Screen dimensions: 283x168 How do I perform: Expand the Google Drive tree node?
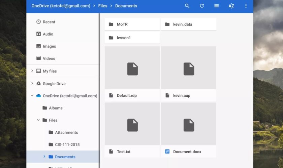click(x=32, y=83)
